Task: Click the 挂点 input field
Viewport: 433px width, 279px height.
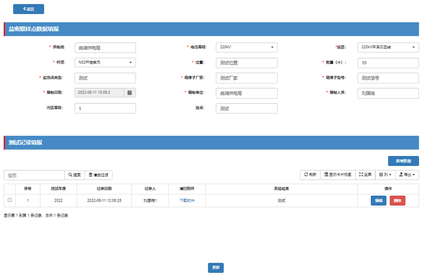Action: 247,108
